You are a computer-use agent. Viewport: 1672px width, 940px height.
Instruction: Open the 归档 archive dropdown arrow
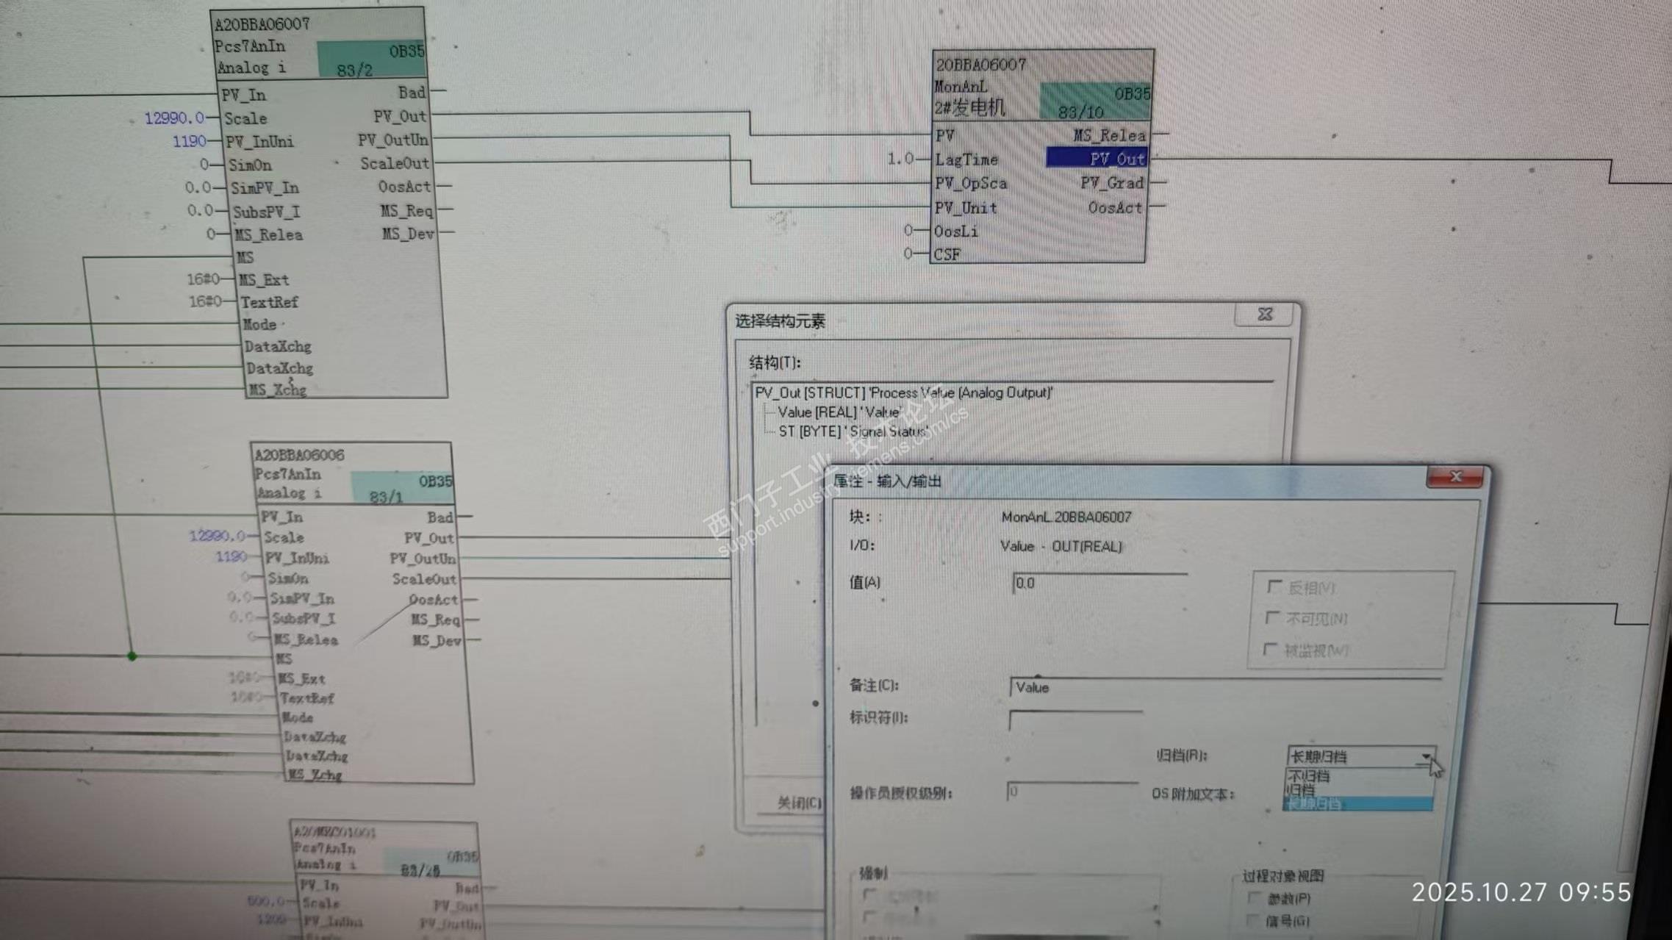click(x=1425, y=756)
